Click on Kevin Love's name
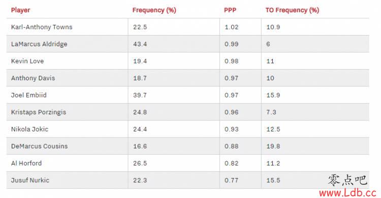381x198 pixels. pos(27,61)
